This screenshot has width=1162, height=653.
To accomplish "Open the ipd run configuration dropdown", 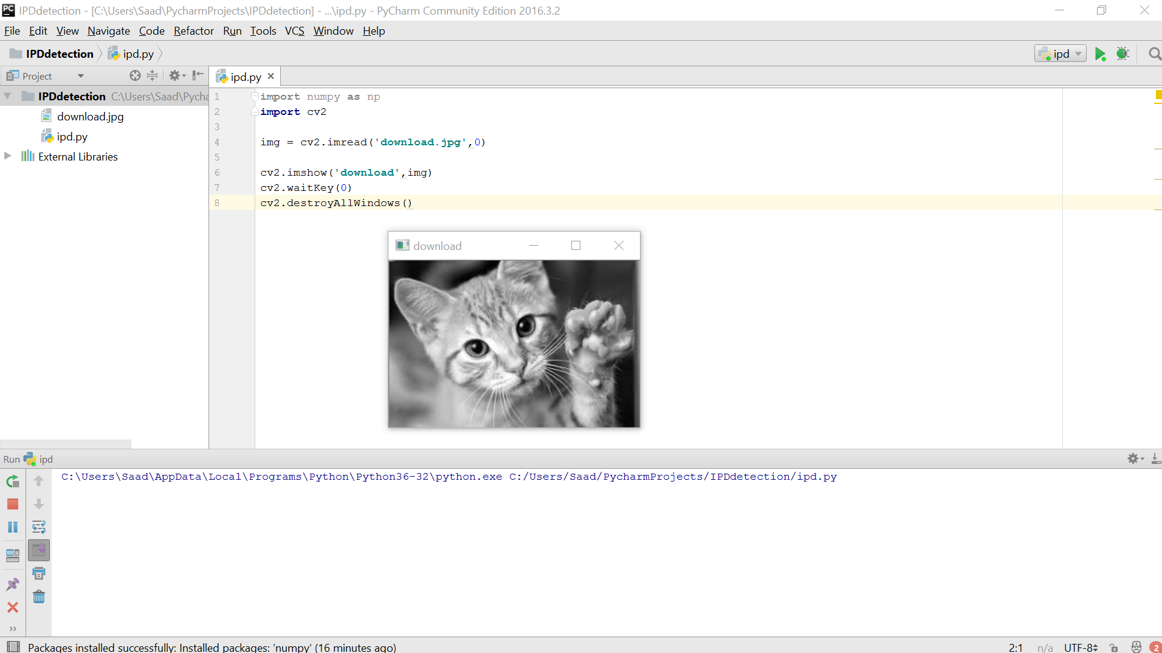I will (1061, 54).
